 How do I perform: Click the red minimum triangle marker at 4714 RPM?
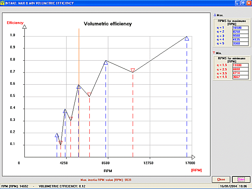coord(71,119)
